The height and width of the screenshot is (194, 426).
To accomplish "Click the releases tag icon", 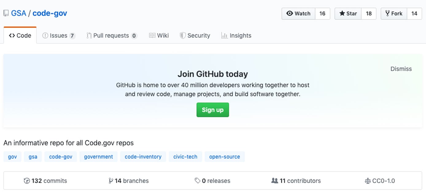I will click(198, 181).
